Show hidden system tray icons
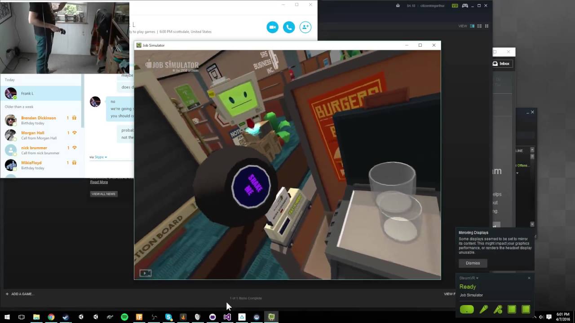Screen dimensions: 575x323 click(535, 317)
